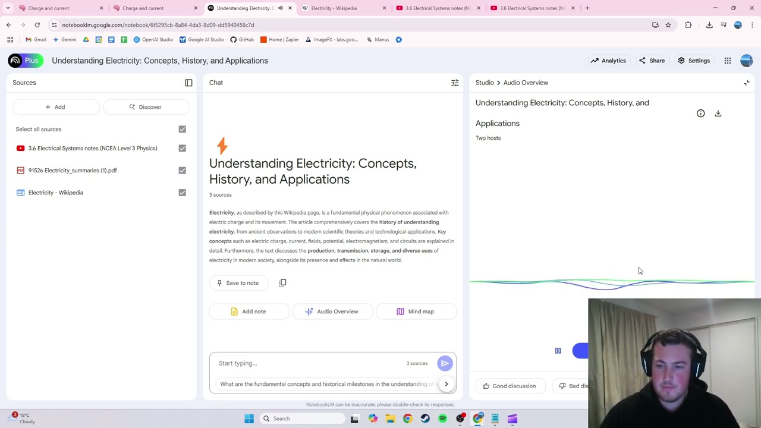The width and height of the screenshot is (761, 428).
Task: Click the Mind map button
Action: pos(415,311)
